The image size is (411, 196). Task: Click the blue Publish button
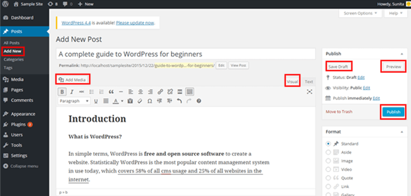click(393, 112)
